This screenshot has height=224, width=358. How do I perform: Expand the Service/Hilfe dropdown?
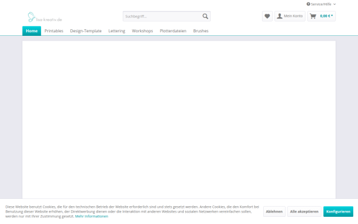[x=321, y=4]
